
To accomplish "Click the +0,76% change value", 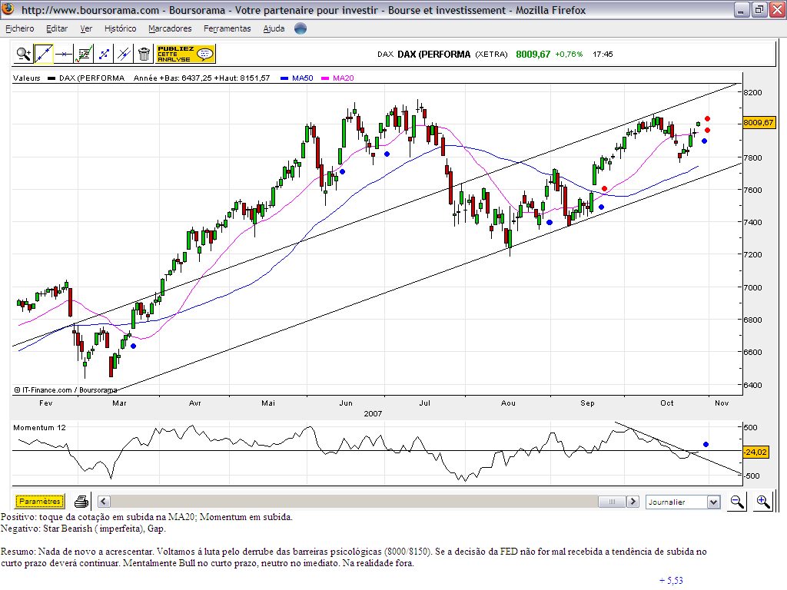I will 569,55.
